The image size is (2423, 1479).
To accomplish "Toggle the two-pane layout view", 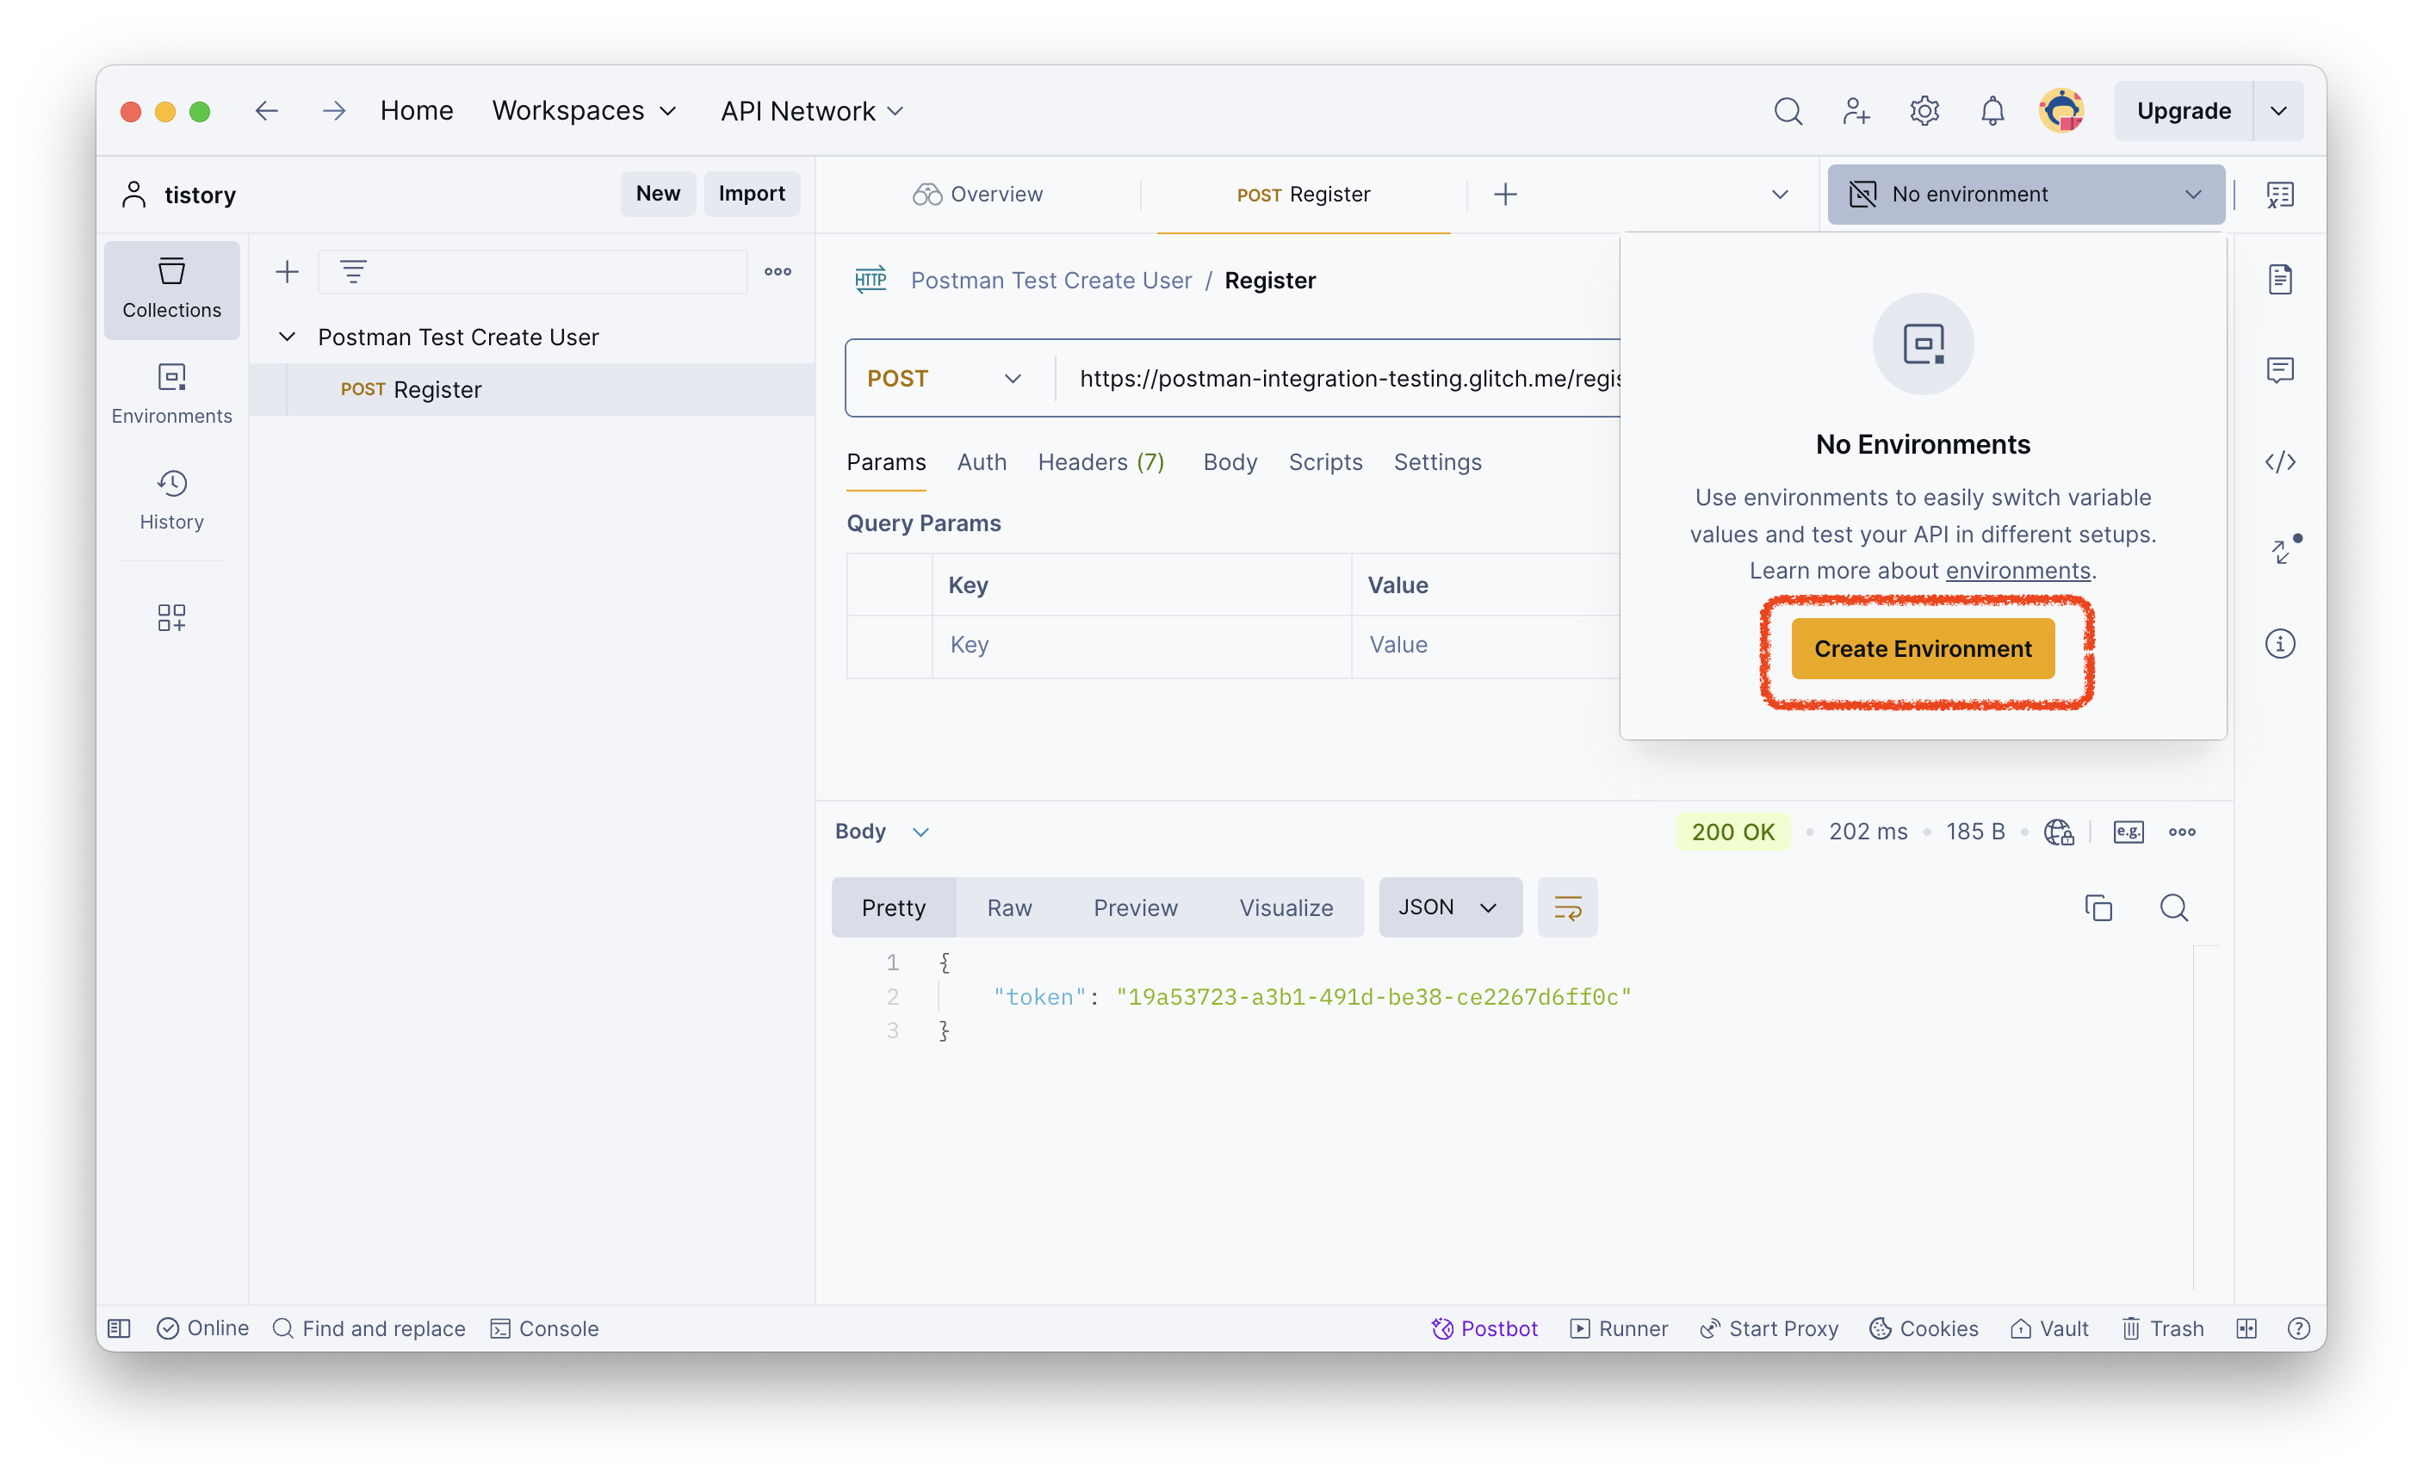I will click(x=2246, y=1328).
